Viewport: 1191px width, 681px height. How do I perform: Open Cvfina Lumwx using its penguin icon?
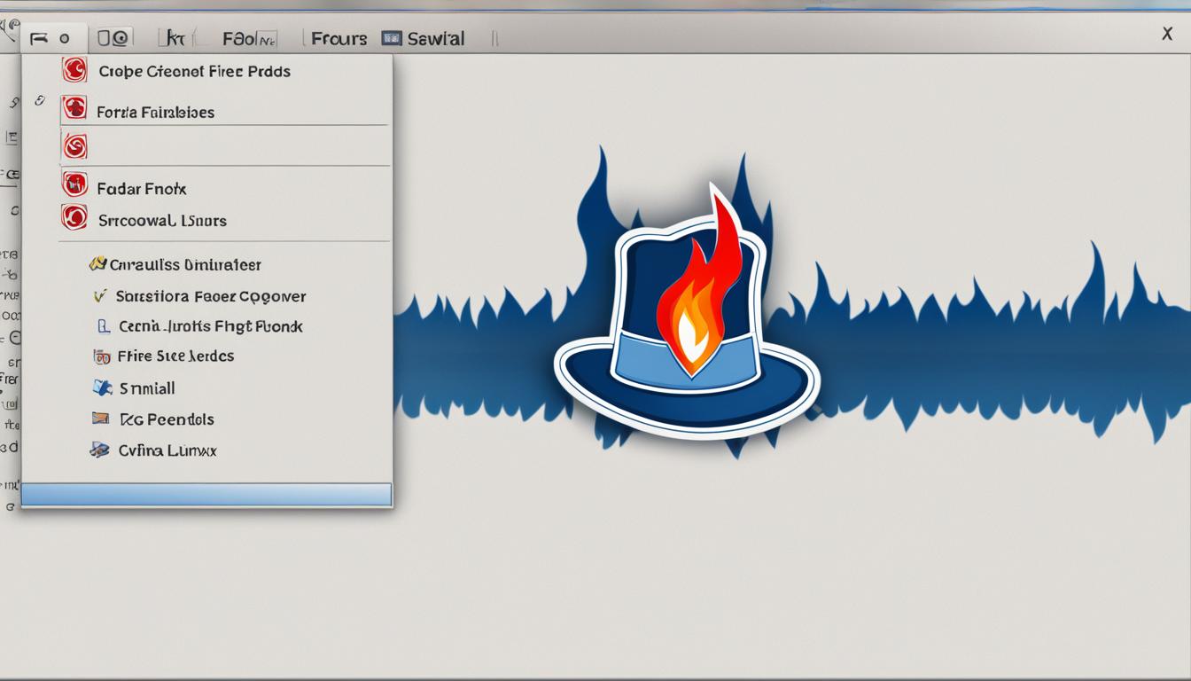coord(100,450)
